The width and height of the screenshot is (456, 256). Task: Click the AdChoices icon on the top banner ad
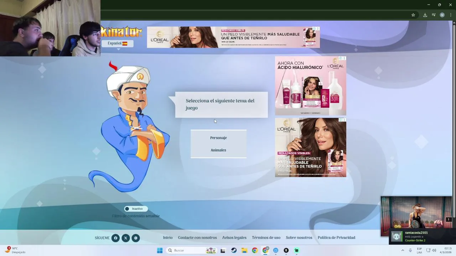coord(314,29)
